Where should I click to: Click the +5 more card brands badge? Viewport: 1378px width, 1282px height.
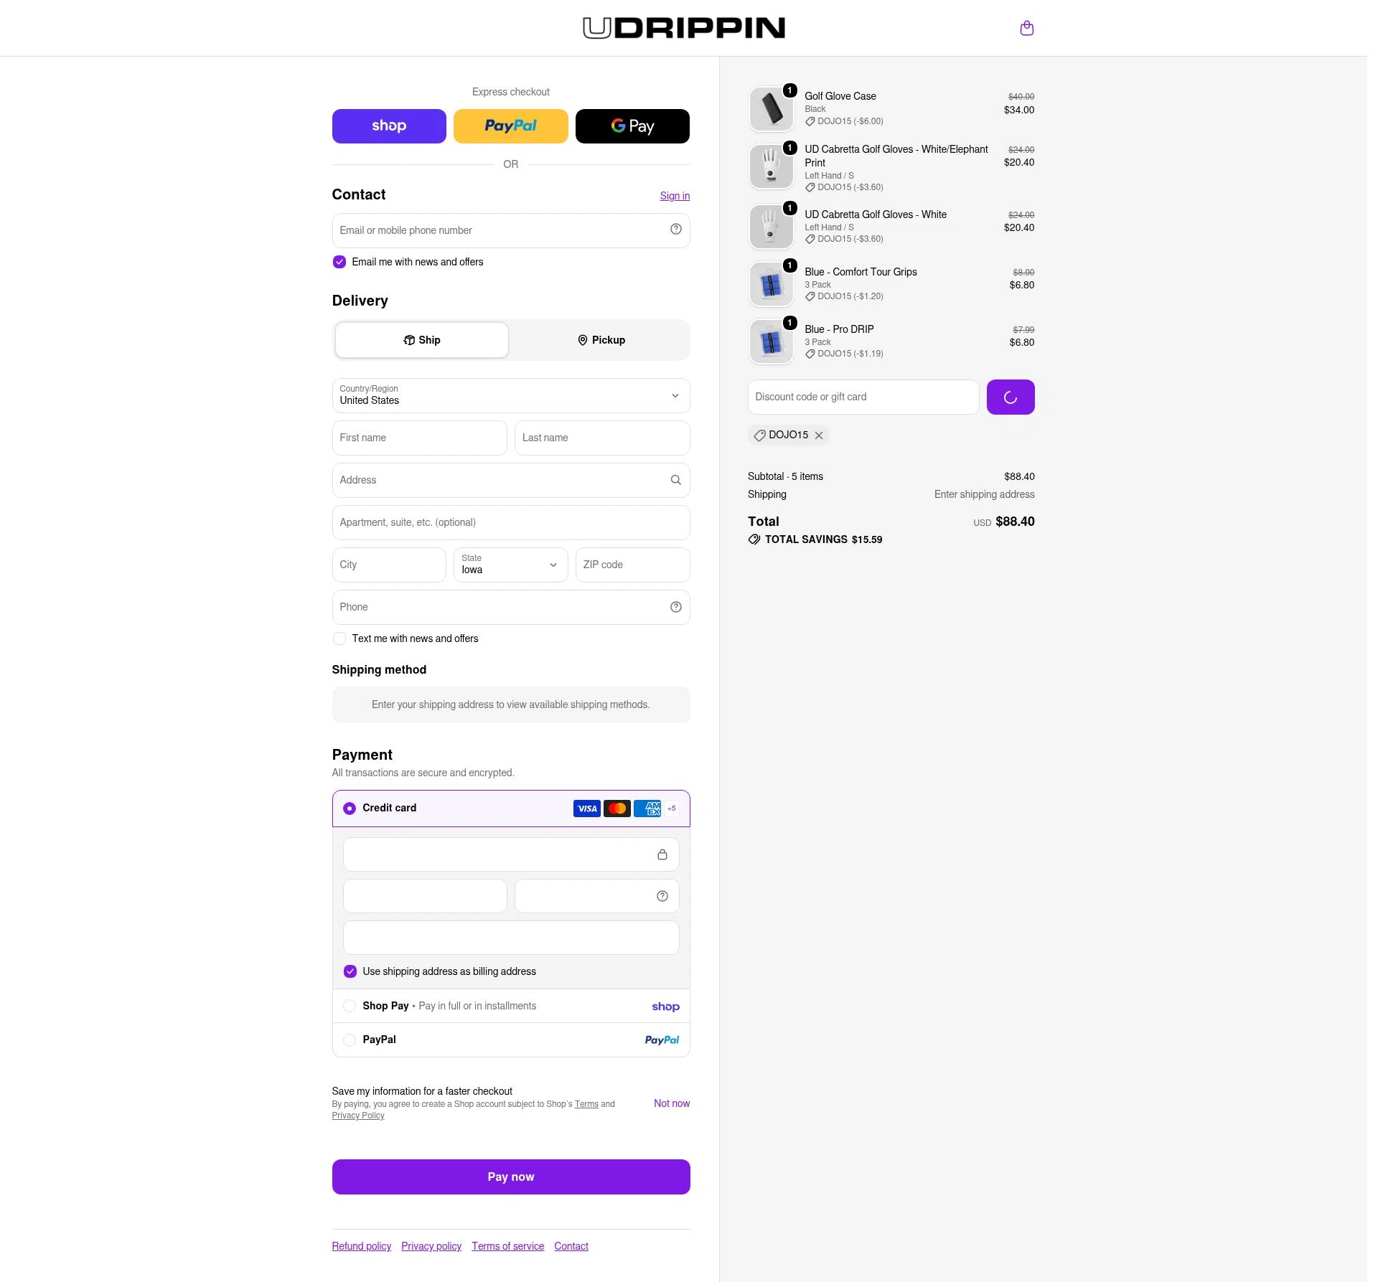(672, 809)
